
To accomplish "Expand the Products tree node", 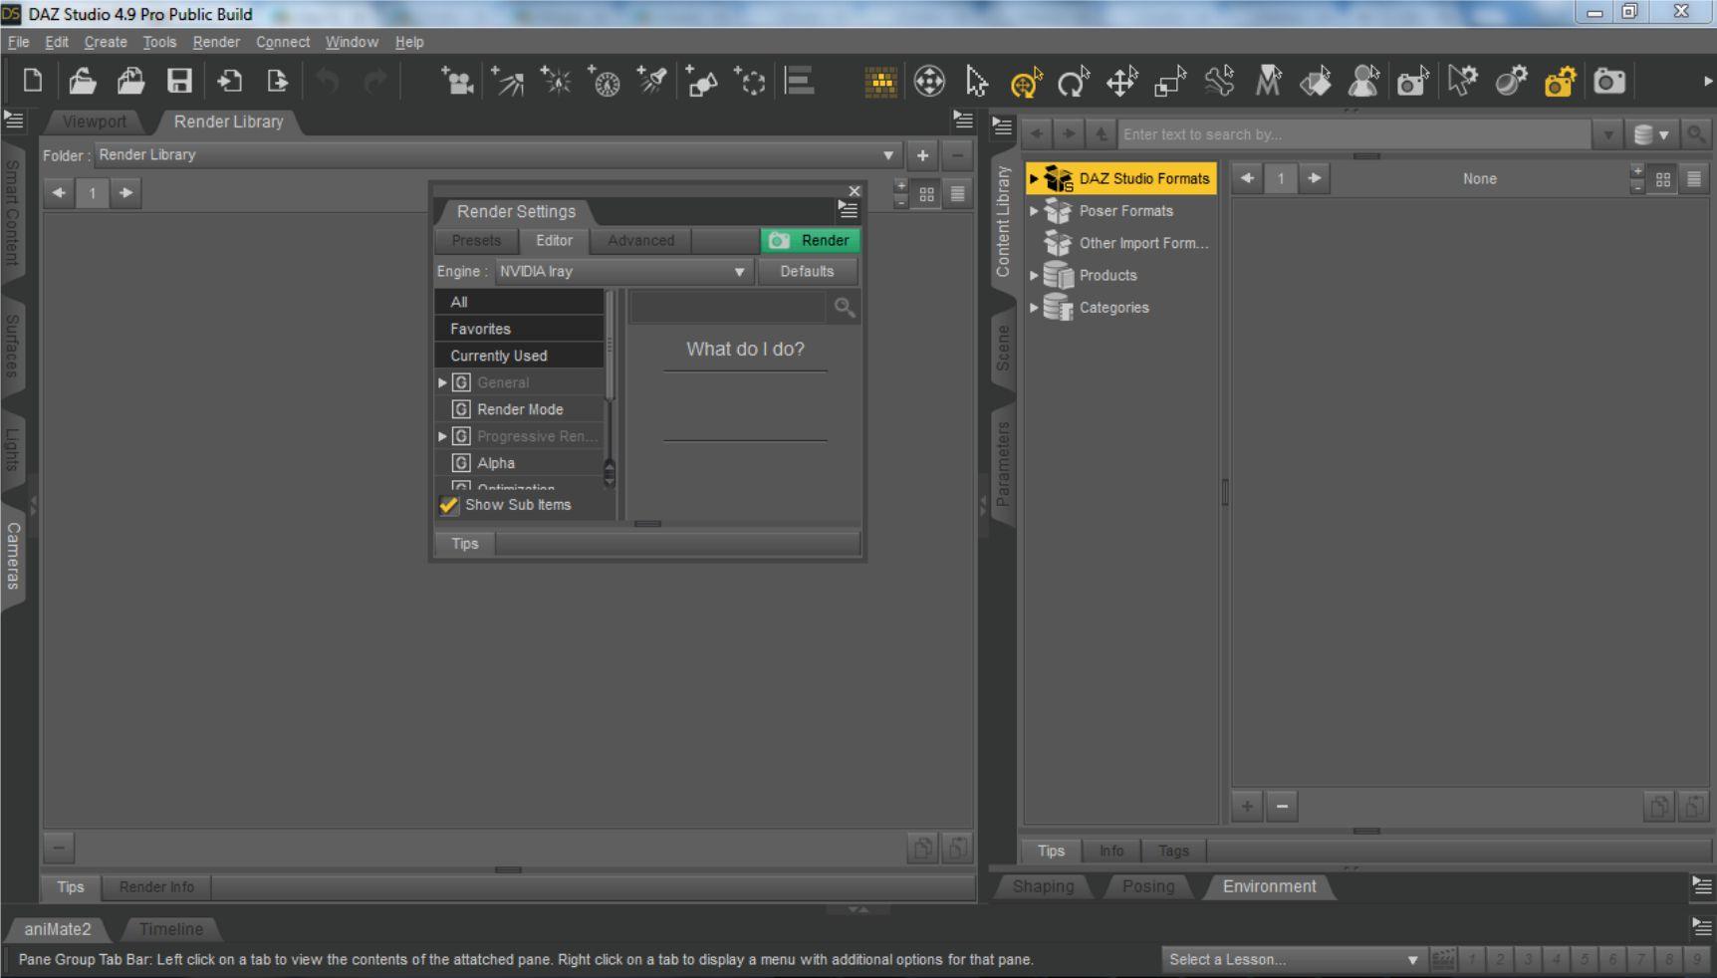I will click(1034, 275).
